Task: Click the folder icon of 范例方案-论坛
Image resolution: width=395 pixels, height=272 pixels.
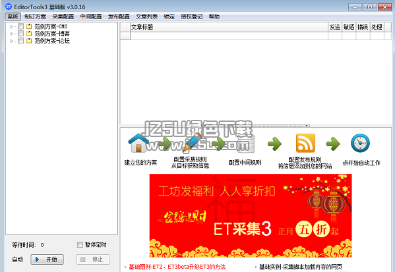Action: 29,41
